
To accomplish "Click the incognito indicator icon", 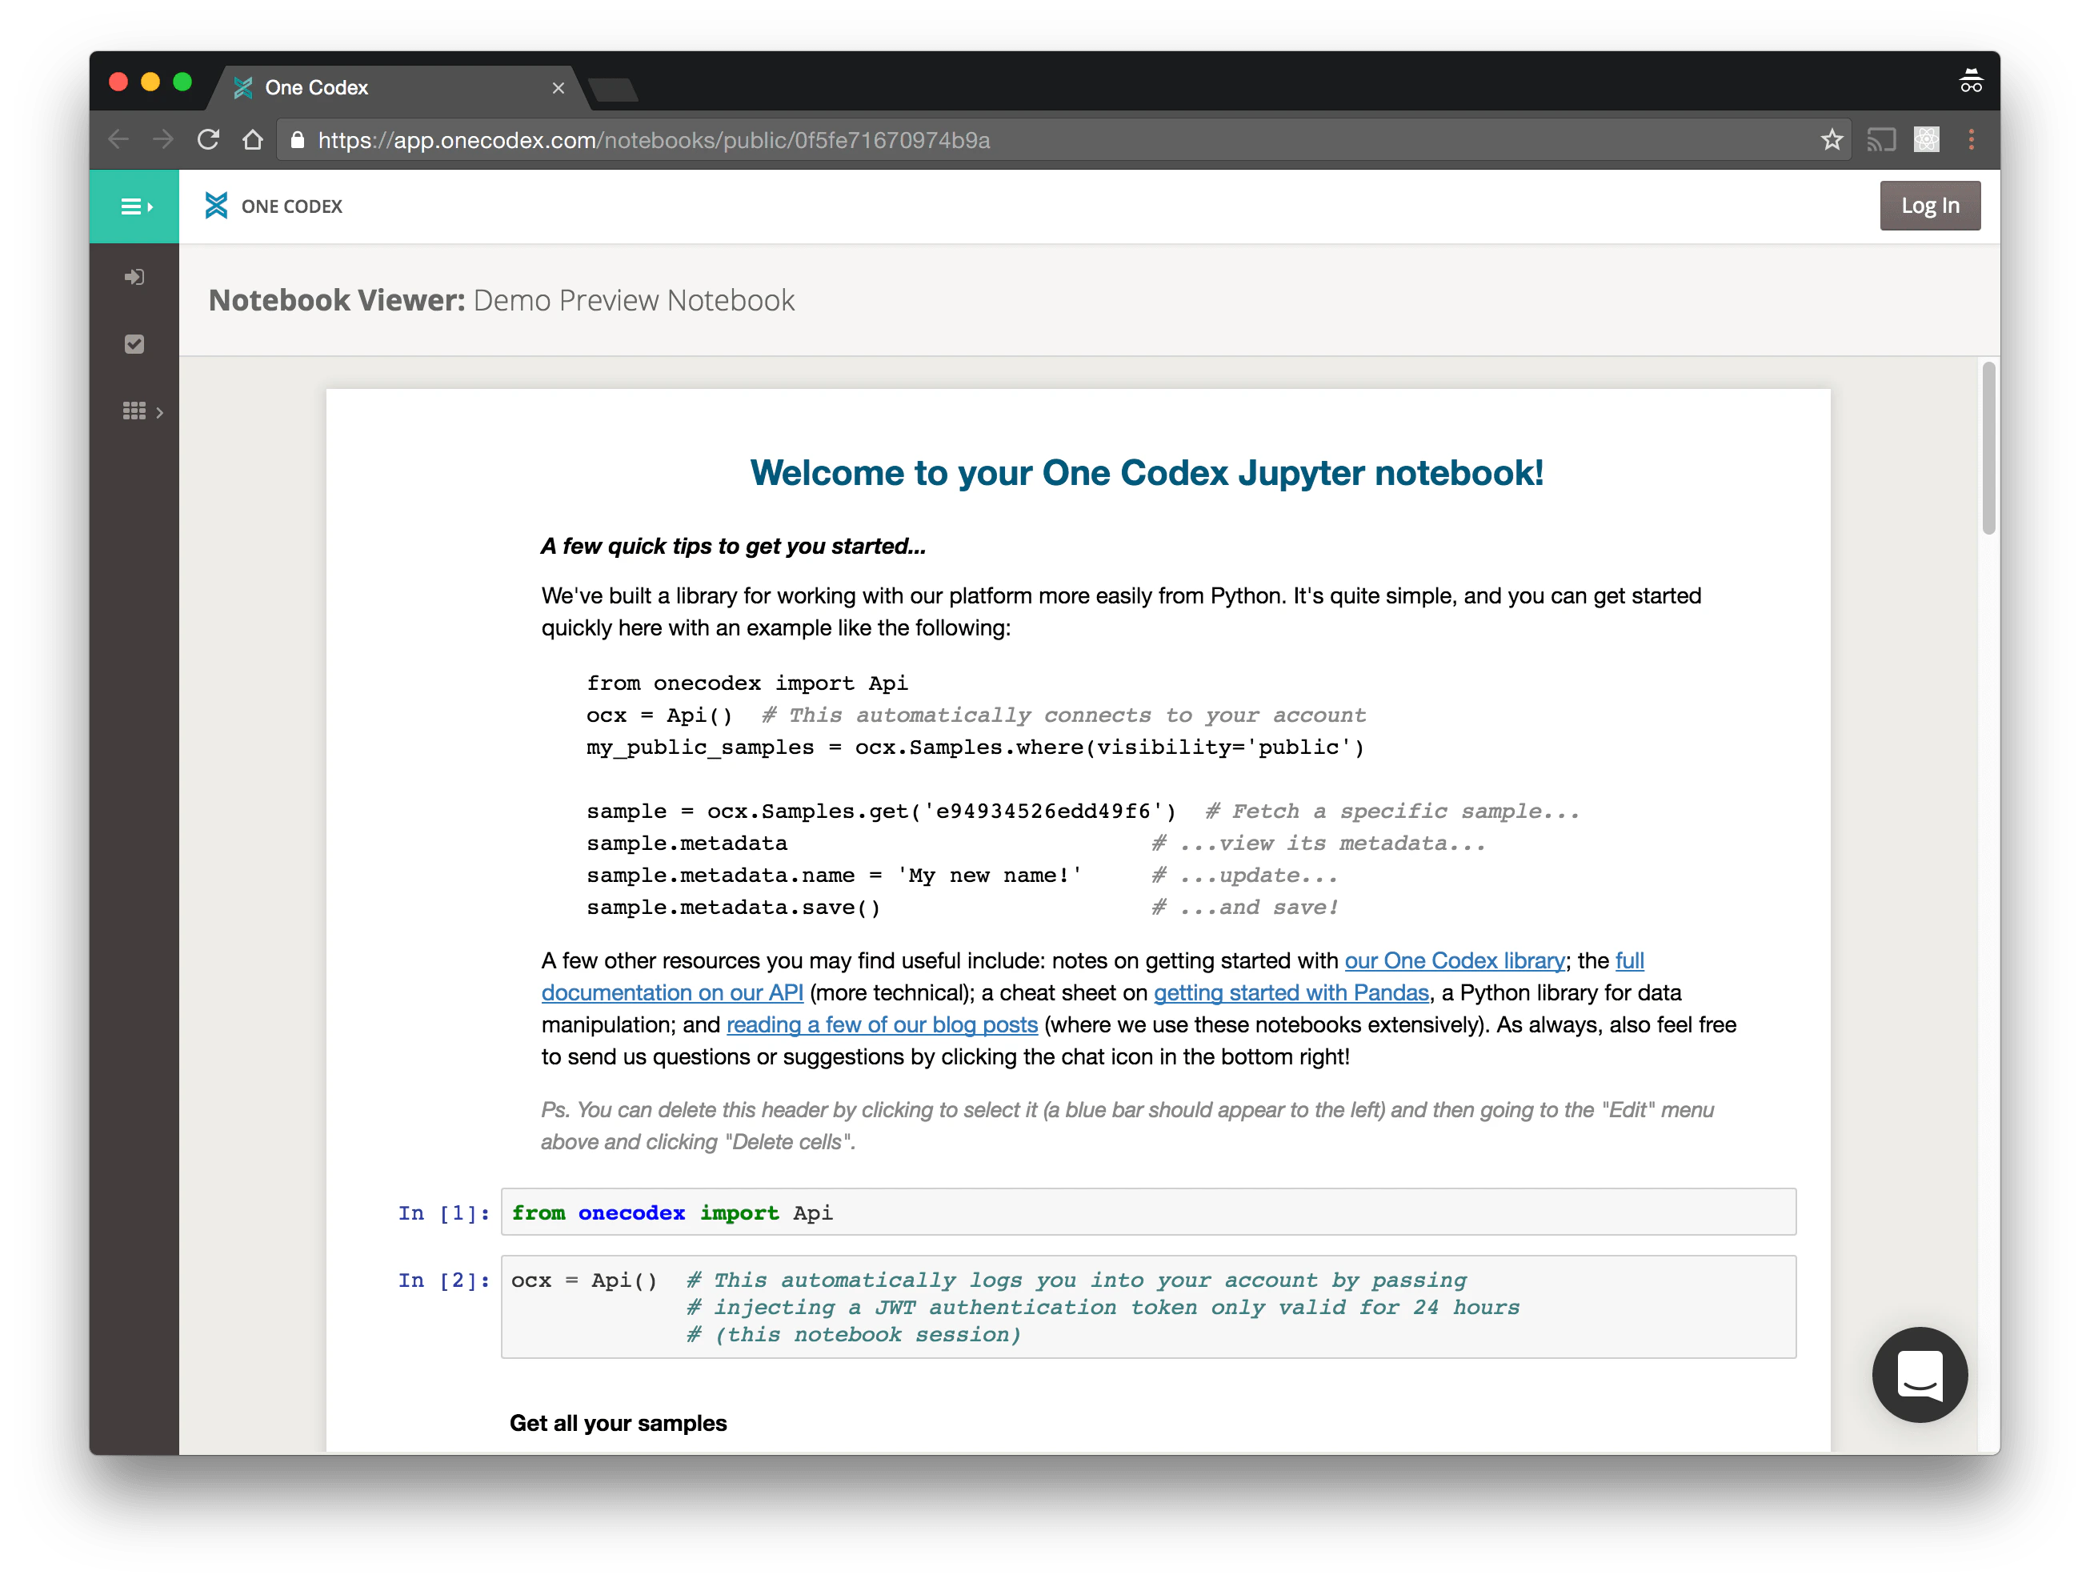I will coord(1970,82).
